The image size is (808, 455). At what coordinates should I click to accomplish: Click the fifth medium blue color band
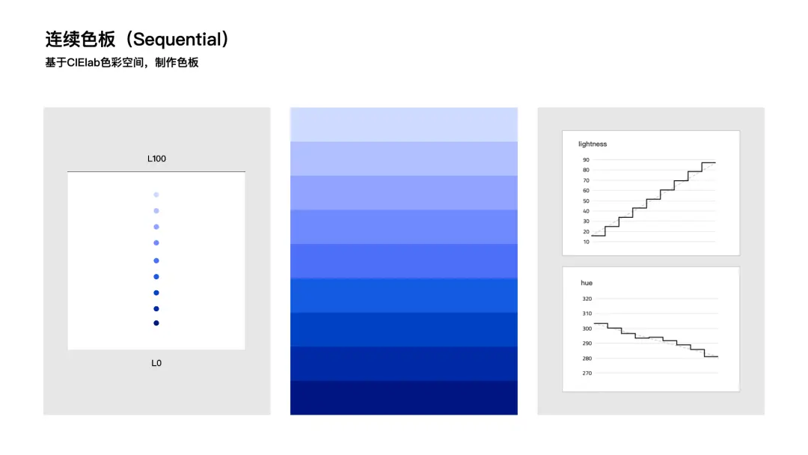coord(403,260)
